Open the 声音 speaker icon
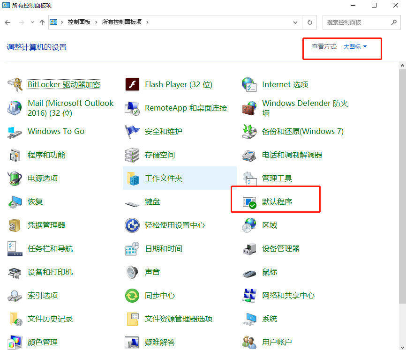Image resolution: width=406 pixels, height=350 pixels. tap(132, 272)
